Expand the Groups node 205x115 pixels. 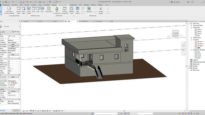click(x=189, y=68)
